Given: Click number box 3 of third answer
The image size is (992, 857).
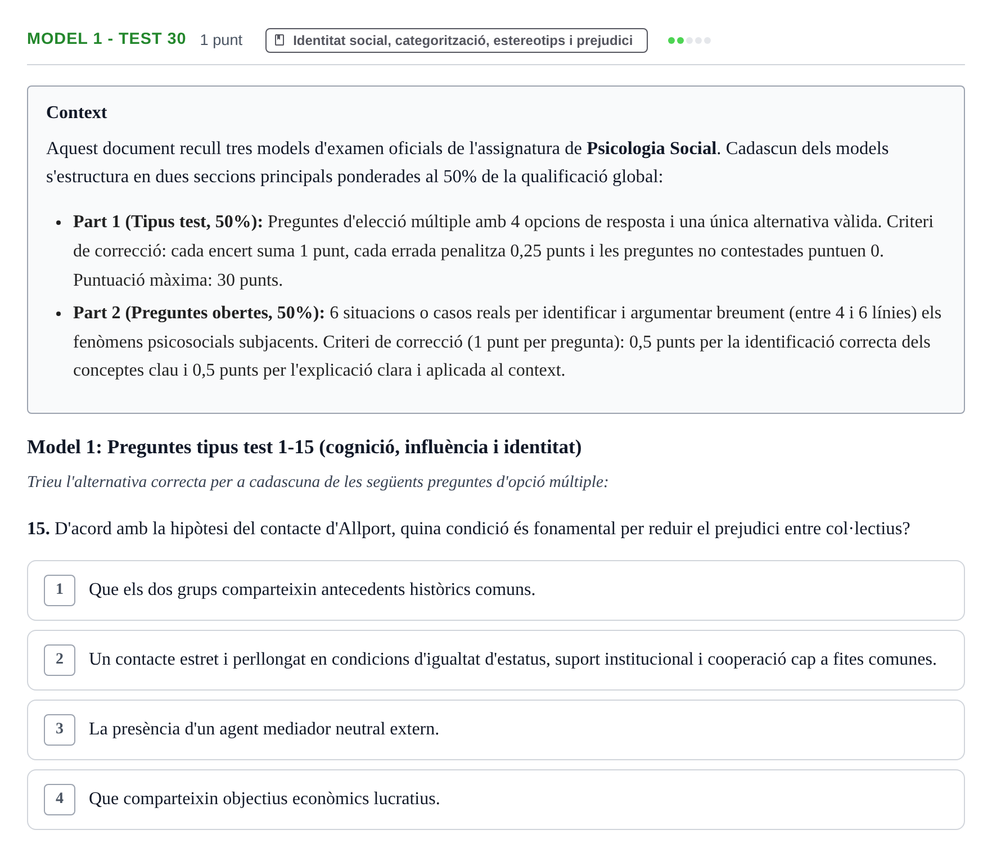Looking at the screenshot, I should tap(60, 730).
